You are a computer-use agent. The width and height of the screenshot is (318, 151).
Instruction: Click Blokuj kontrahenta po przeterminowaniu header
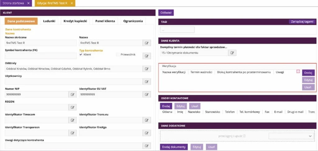pyautogui.click(x=244, y=72)
